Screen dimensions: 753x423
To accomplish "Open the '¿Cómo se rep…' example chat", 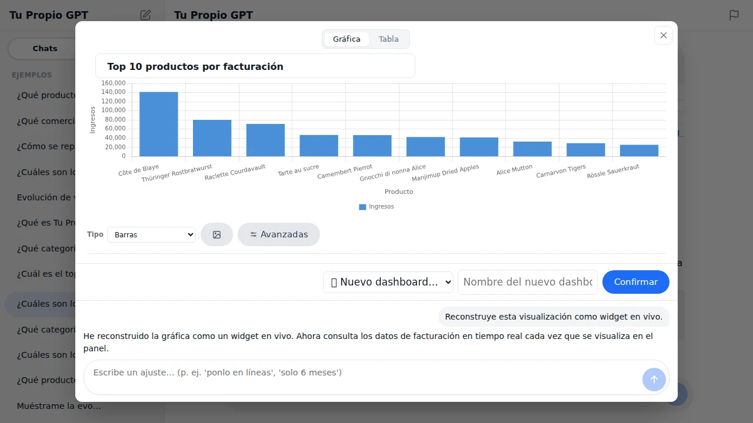I will click(47, 146).
